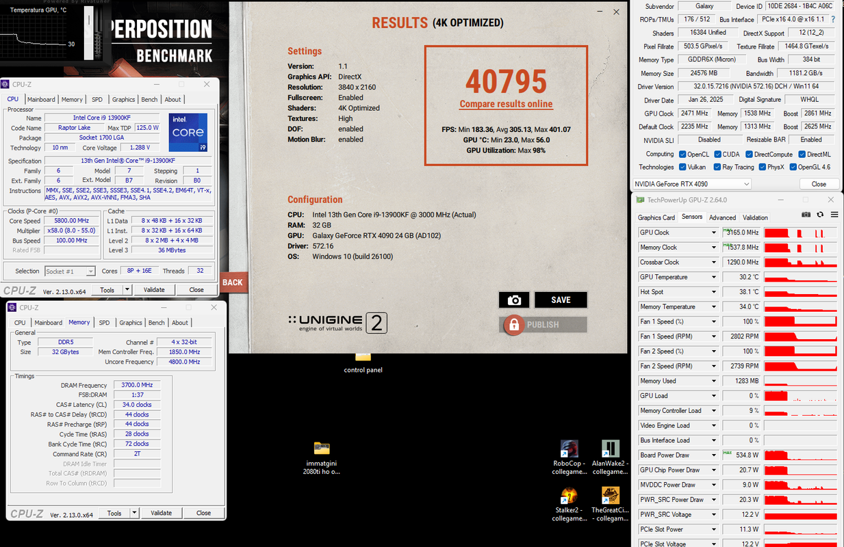Toggle the OpenGL 4.6 checkbox

(793, 167)
